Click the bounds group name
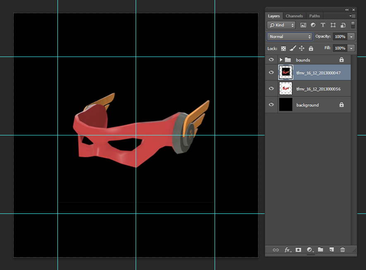366x270 pixels. coord(303,60)
